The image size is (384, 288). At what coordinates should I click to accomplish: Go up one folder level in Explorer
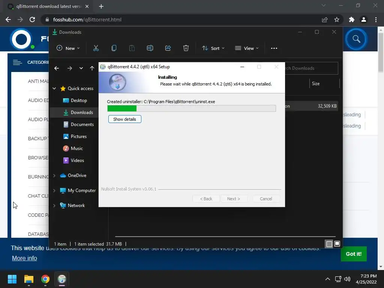click(x=92, y=68)
